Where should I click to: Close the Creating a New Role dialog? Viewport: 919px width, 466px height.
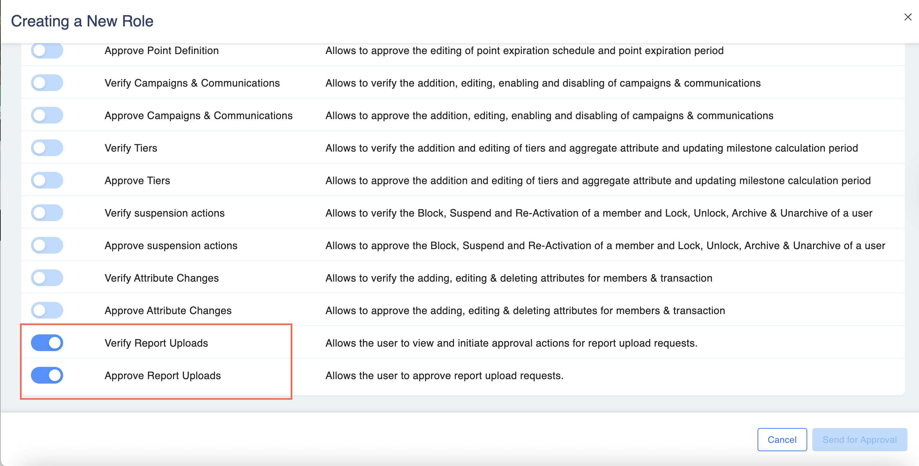(908, 17)
